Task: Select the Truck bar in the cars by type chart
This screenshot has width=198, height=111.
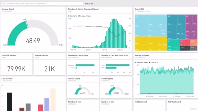Action: click(76, 68)
